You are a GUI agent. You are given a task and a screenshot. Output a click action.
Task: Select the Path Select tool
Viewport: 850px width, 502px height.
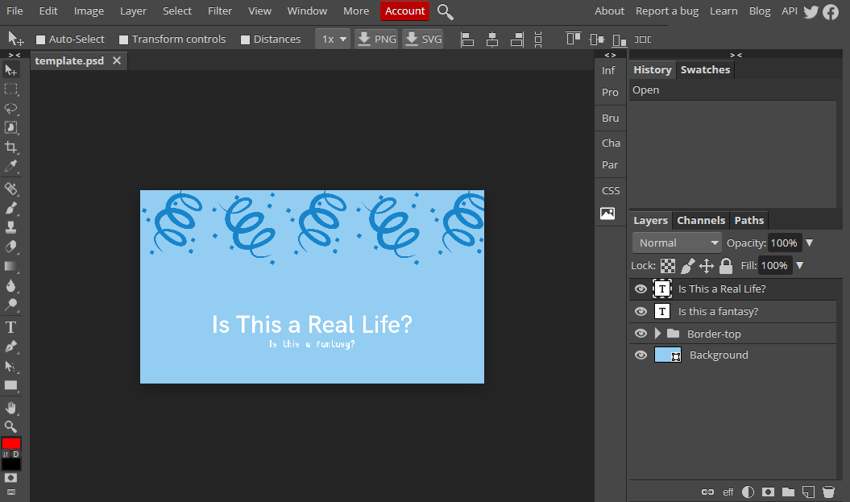click(x=10, y=366)
